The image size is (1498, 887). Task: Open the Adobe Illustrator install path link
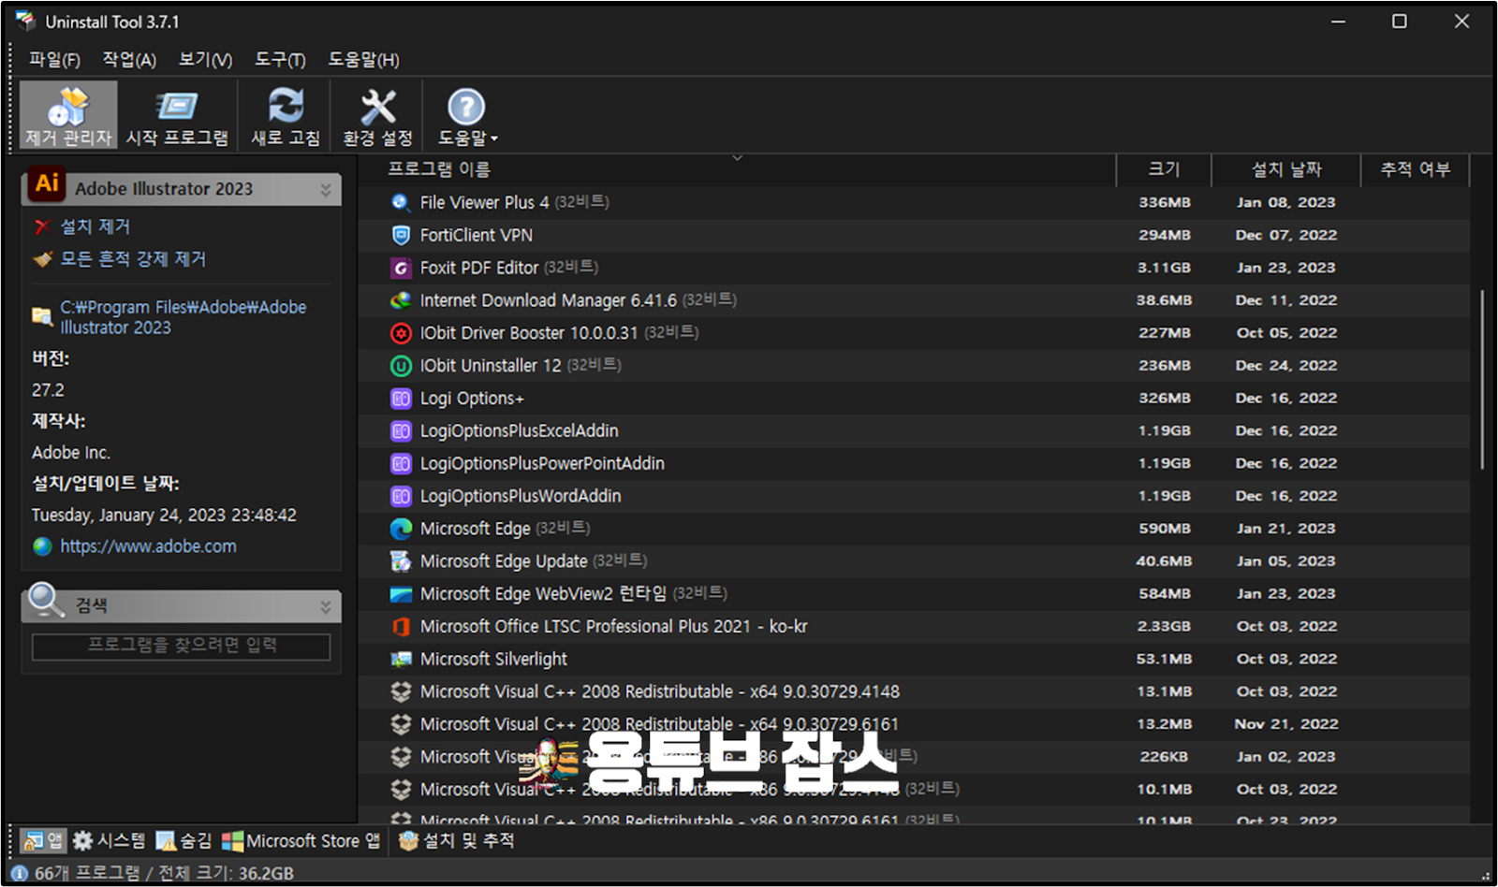pyautogui.click(x=183, y=317)
